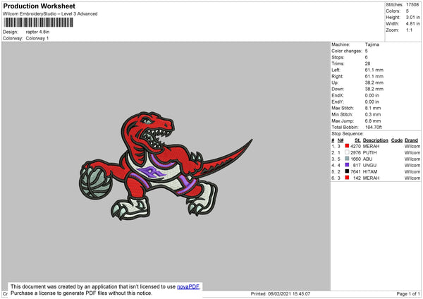Click the novaPDF hyperlink in the notice
Image resolution: width=423 pixels, height=299 pixels.
pyautogui.click(x=188, y=286)
